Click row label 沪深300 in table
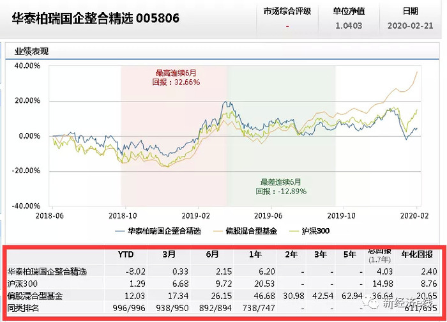The image size is (447, 322). (22, 284)
